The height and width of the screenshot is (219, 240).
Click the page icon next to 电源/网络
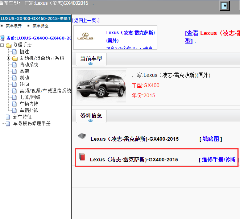click(x=15, y=97)
